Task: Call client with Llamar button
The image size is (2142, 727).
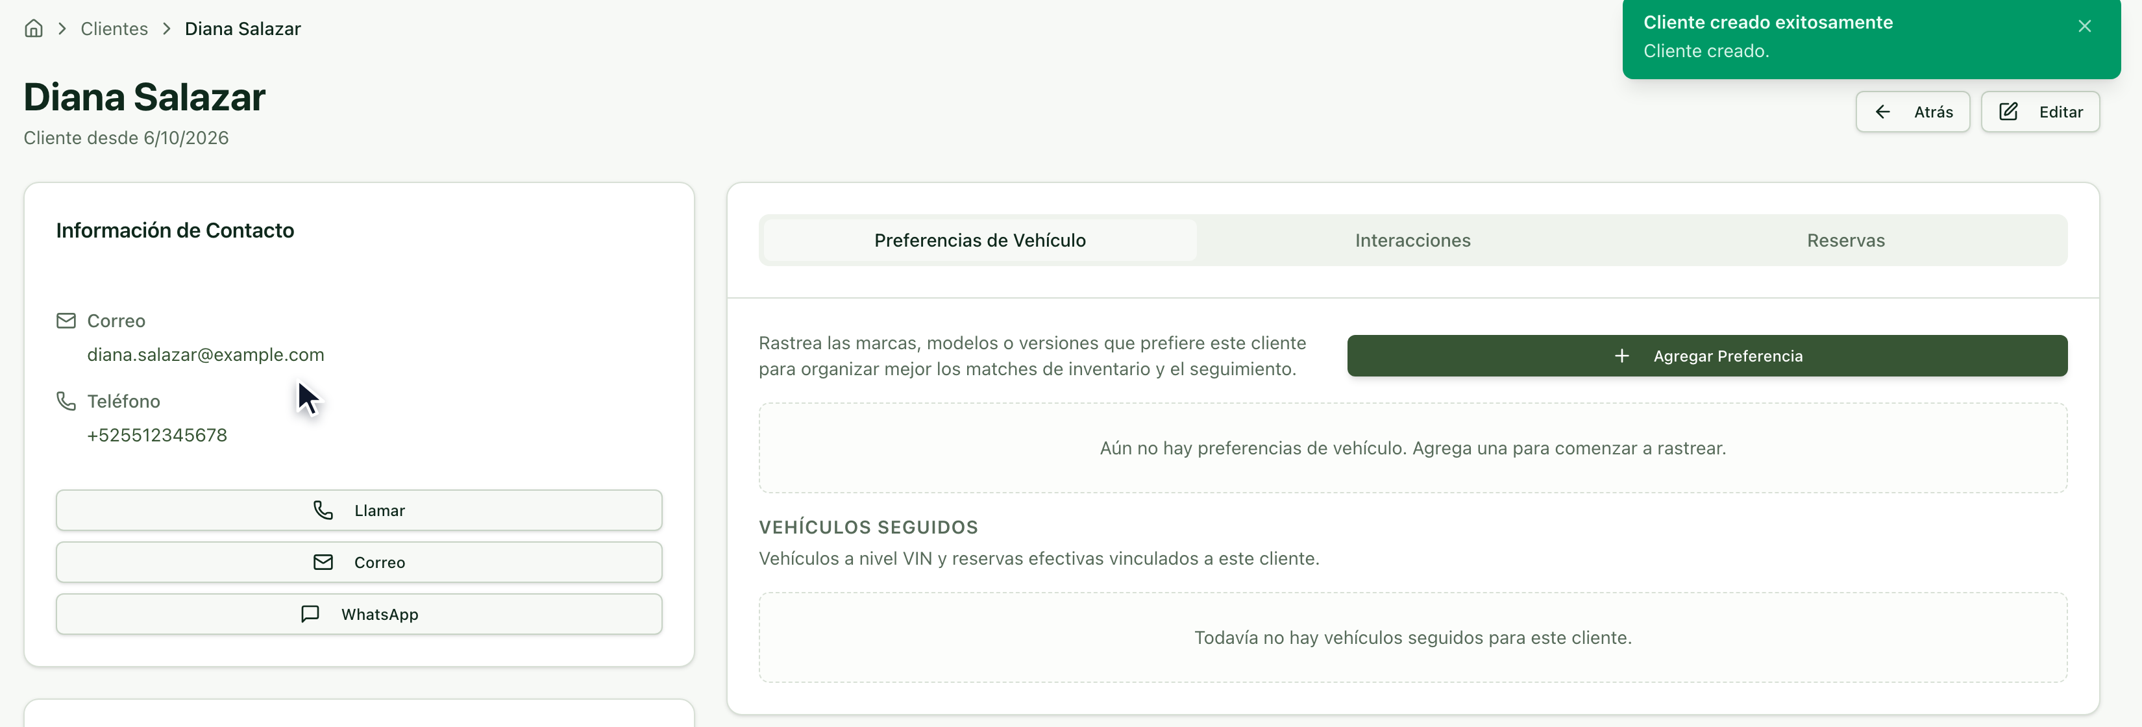Action: [359, 510]
